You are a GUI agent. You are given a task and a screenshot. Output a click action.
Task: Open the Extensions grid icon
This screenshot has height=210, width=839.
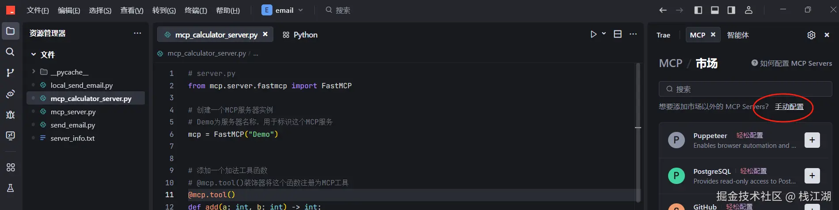[x=10, y=167]
